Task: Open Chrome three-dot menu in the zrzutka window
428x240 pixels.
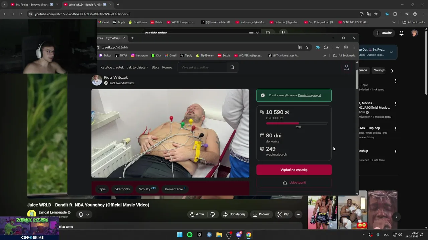Action: [x=354, y=47]
